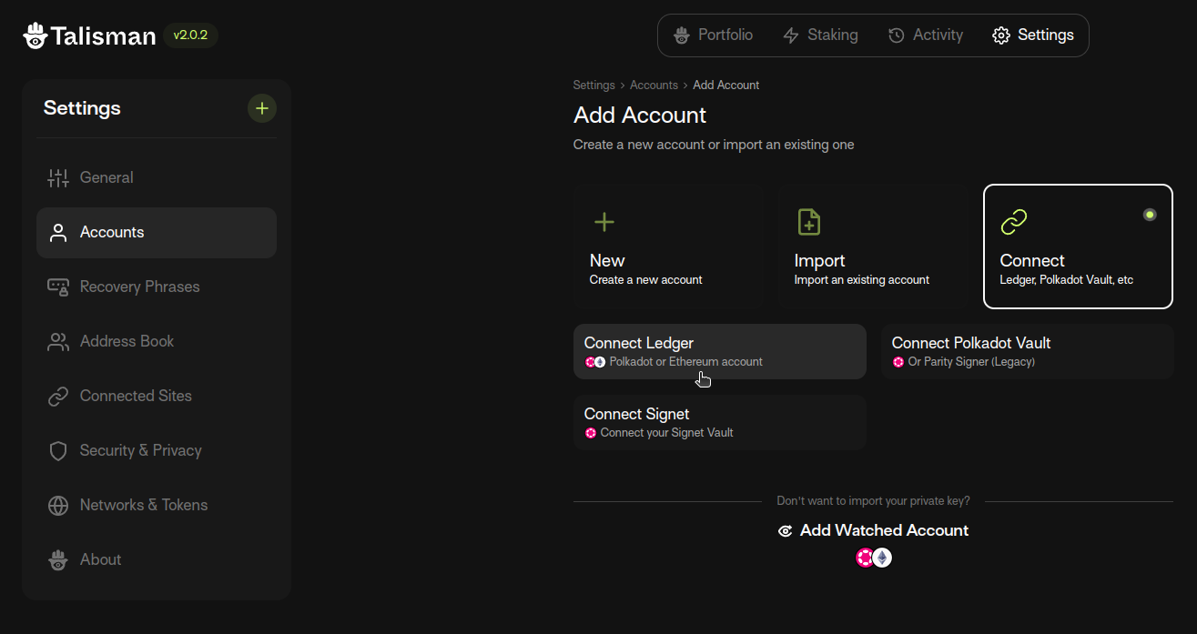Viewport: 1197px width, 634px height.
Task: Open Address Book in sidebar
Action: [157, 342]
